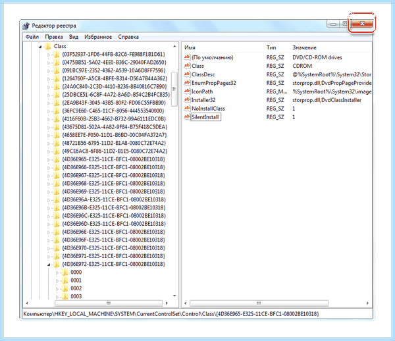This screenshot has width=395, height=341.
Task: Click tree pane horizontal scrollbar thumb
Action: tap(109, 303)
